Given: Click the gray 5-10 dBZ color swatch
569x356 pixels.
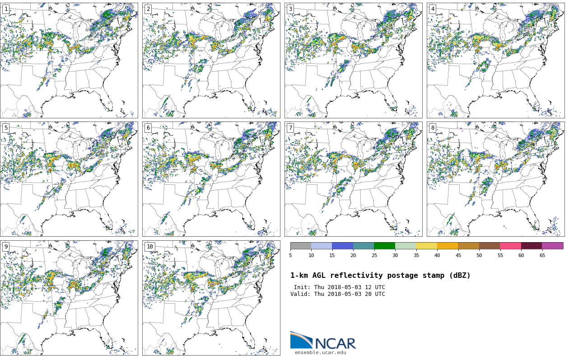Looking at the screenshot, I should click(x=301, y=246).
